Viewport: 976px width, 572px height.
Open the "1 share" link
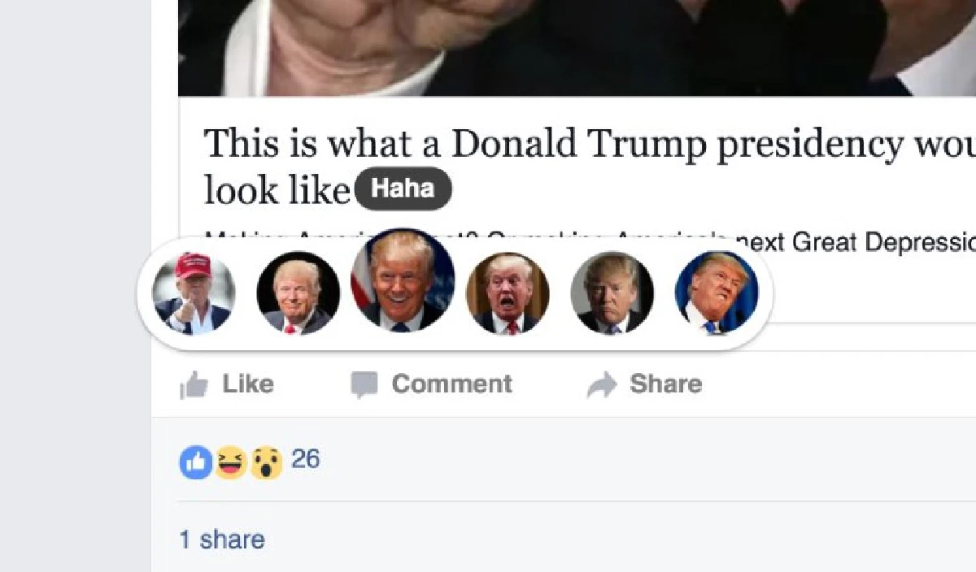[x=222, y=539]
